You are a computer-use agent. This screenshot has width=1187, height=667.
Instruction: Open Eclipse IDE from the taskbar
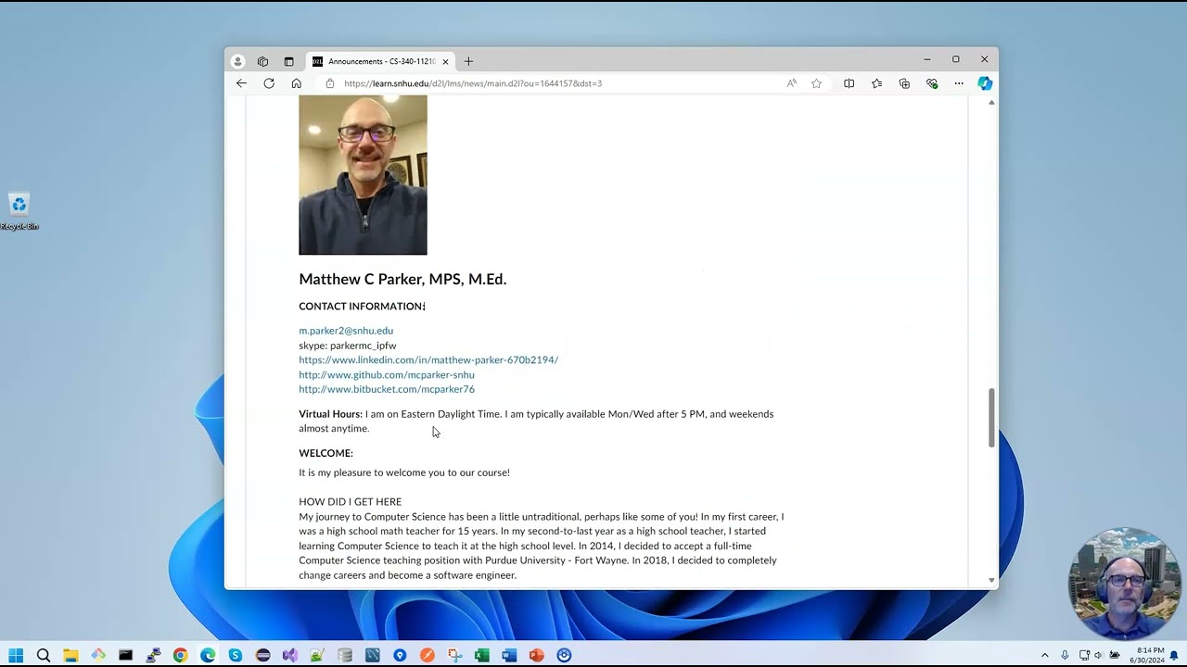[x=262, y=655]
